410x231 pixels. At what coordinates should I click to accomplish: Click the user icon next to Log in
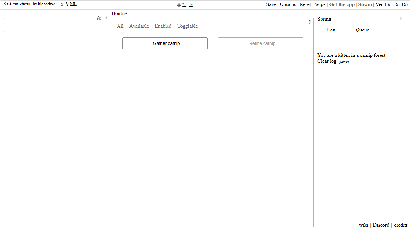(x=179, y=5)
